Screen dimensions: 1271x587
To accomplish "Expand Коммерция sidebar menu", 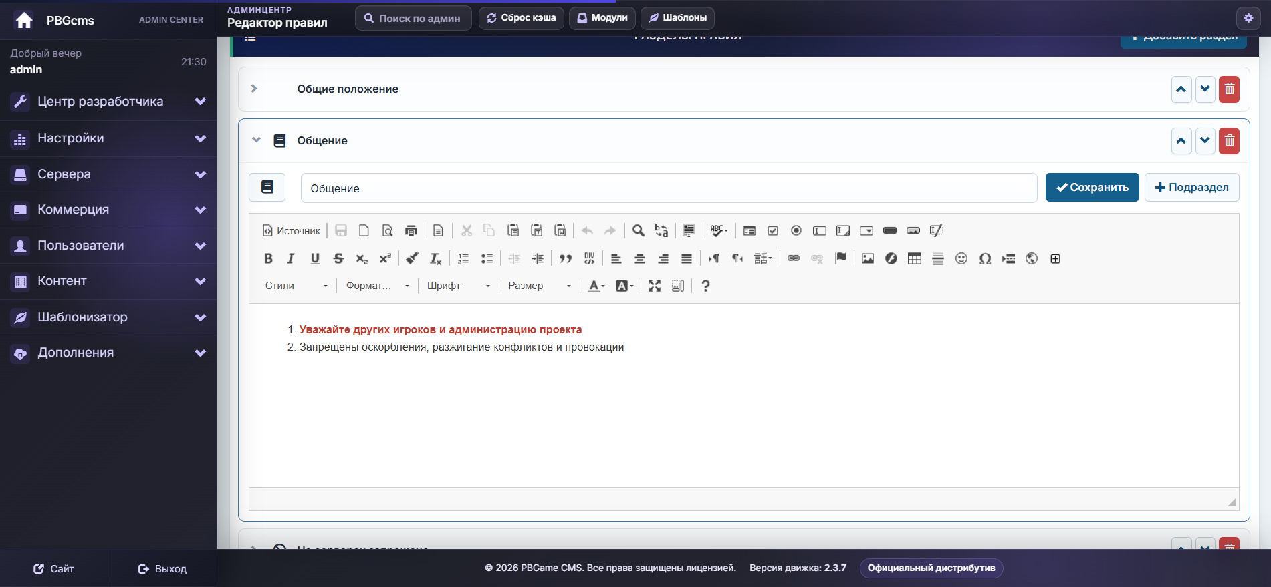I will pyautogui.click(x=108, y=210).
